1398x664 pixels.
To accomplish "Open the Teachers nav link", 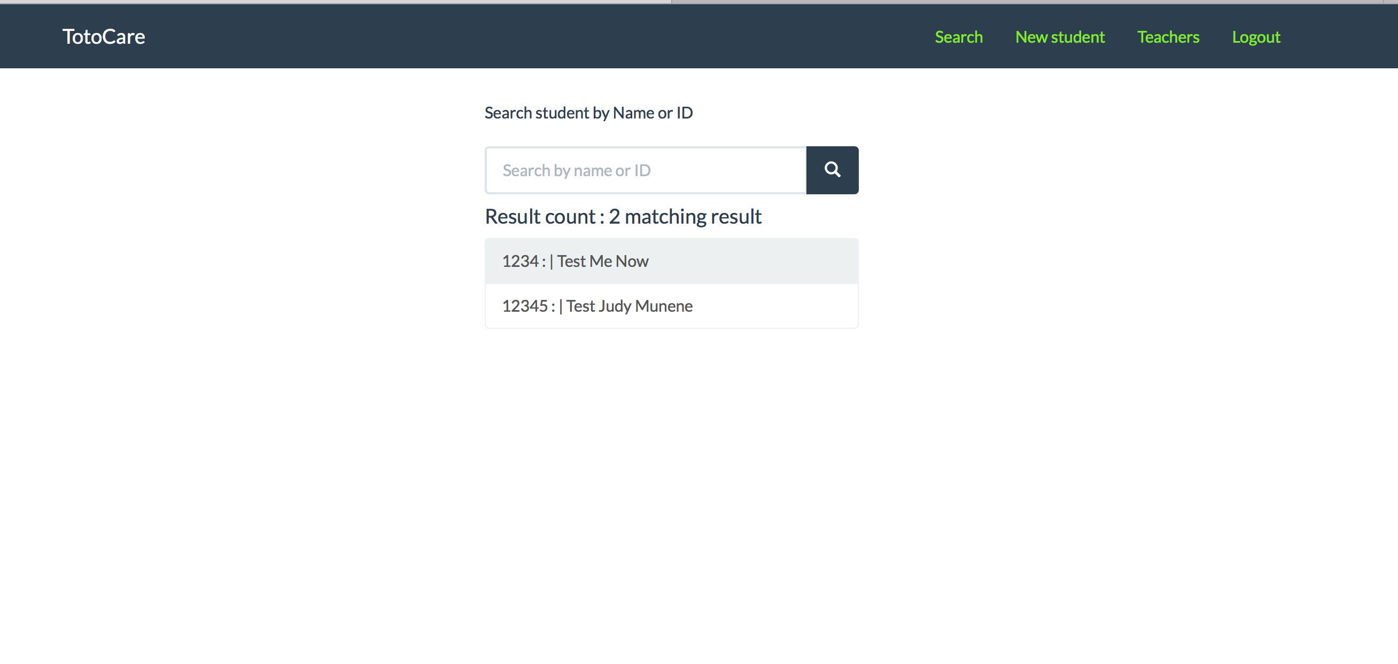I will click(x=1168, y=37).
